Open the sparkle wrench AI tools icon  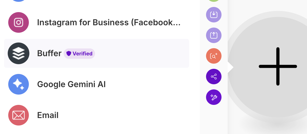214,97
